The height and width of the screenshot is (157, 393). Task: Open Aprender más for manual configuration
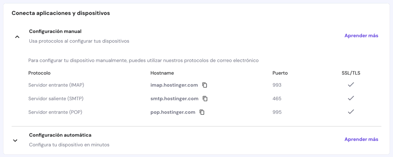tap(361, 36)
